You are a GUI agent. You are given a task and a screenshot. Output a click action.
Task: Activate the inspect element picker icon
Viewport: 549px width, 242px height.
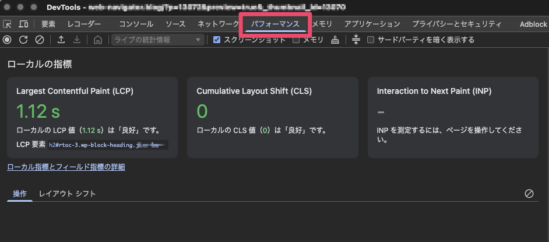(7, 24)
